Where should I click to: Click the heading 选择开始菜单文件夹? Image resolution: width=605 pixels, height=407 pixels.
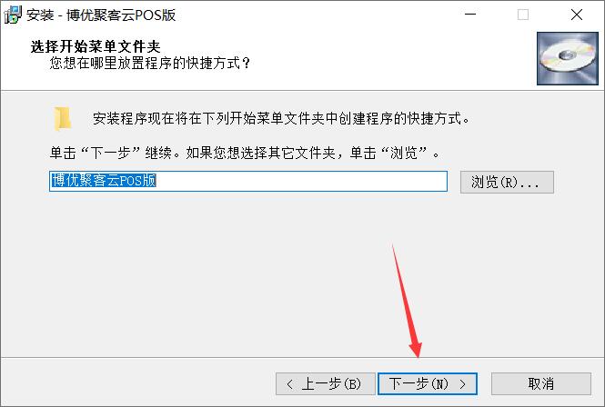coord(96,46)
